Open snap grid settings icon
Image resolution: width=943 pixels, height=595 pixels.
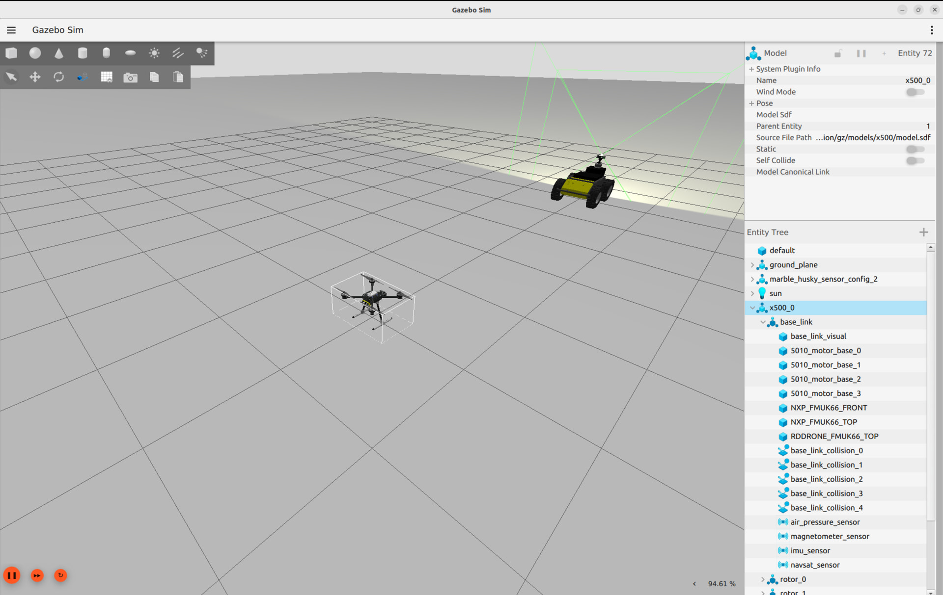[106, 77]
